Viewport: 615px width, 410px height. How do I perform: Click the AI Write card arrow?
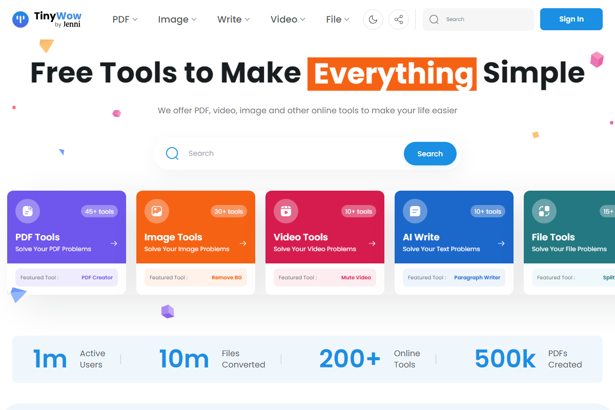[502, 243]
